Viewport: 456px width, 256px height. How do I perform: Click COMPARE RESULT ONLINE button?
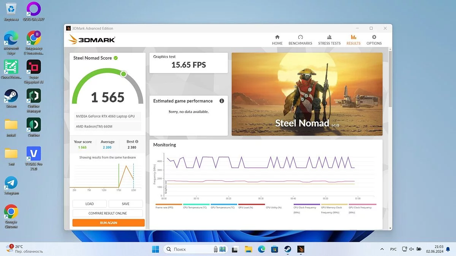(108, 213)
